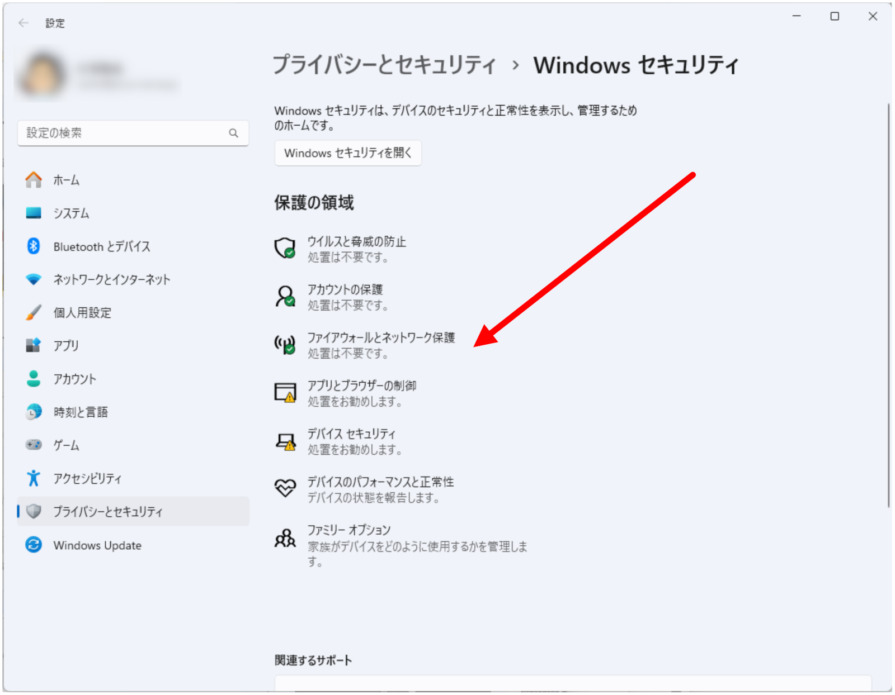
Task: Click the firewall and network protection icon
Action: [x=285, y=344]
